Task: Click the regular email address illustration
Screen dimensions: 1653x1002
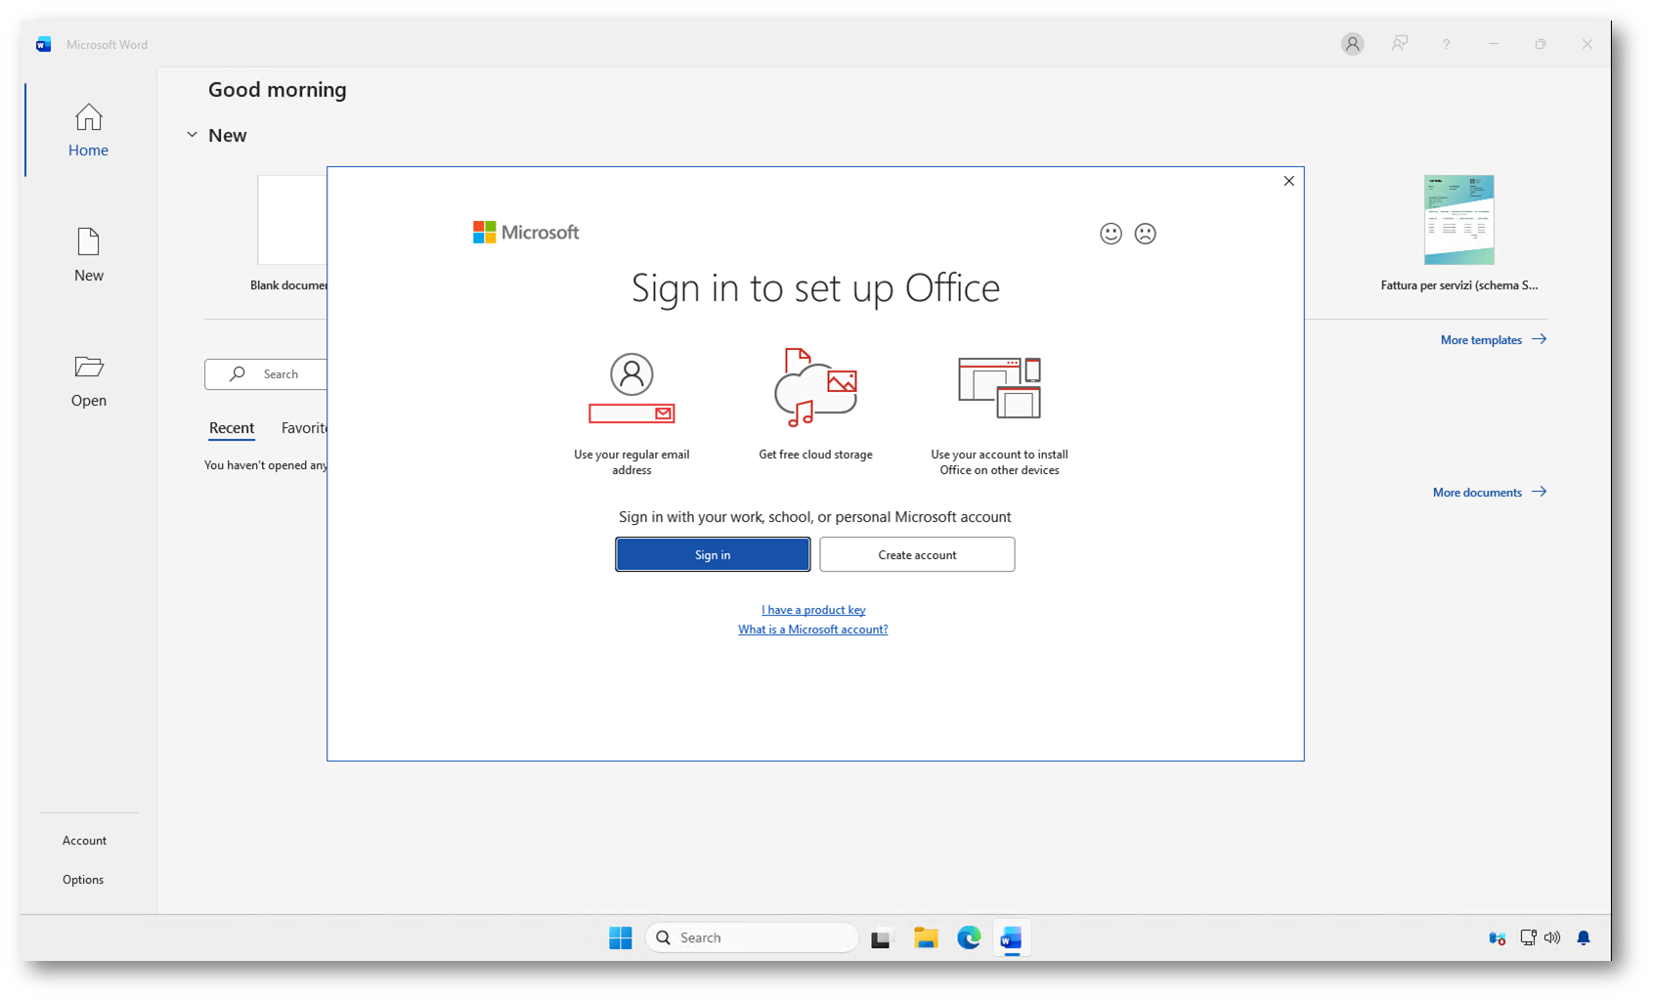Action: click(631, 389)
